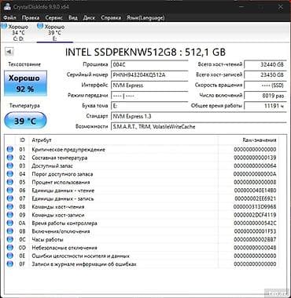Select Порог доступного запаса row text

[62, 174]
